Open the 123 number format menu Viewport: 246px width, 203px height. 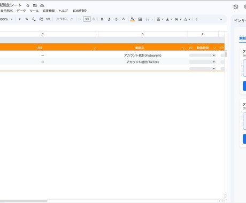[x=48, y=19]
